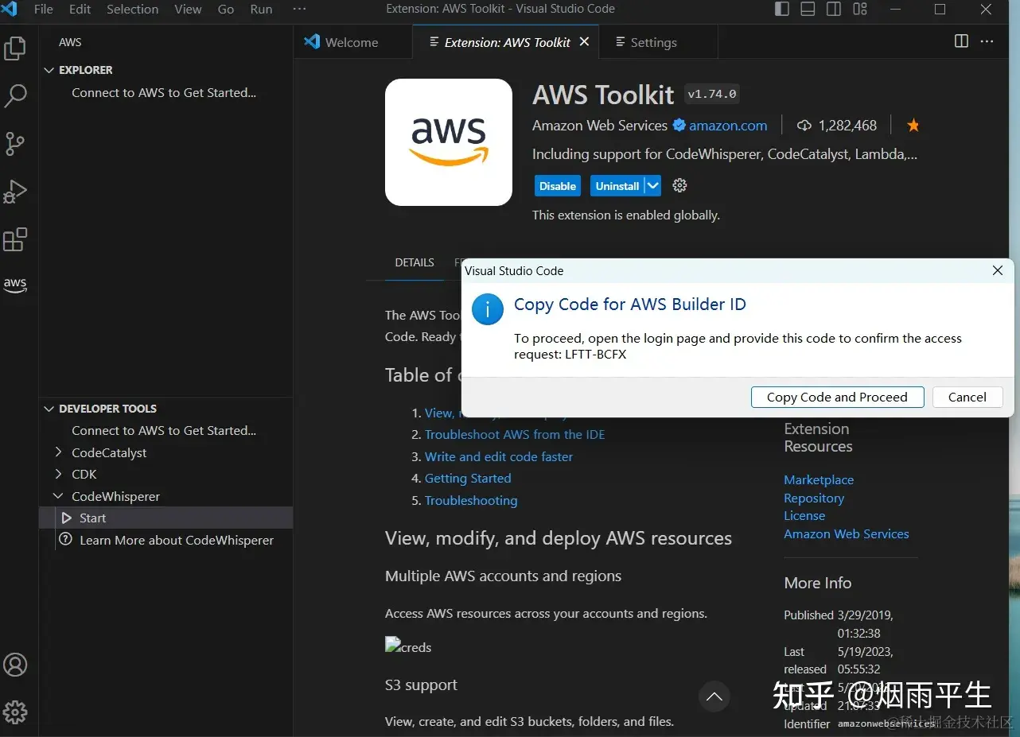
Task: Open the View menu
Action: [x=188, y=10]
